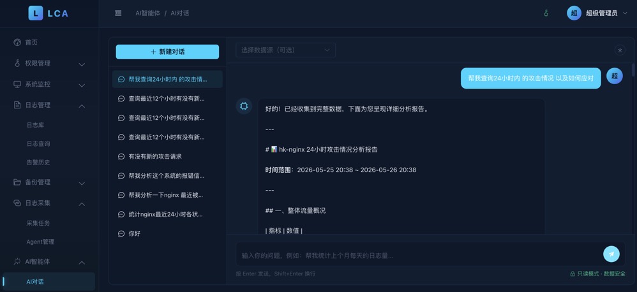This screenshot has height=292, width=637.
Task: Click the 日志采集 icon in sidebar
Action: click(x=17, y=203)
